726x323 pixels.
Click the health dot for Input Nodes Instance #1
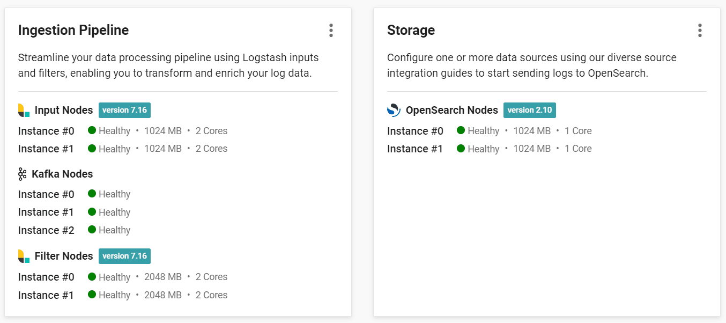point(91,149)
